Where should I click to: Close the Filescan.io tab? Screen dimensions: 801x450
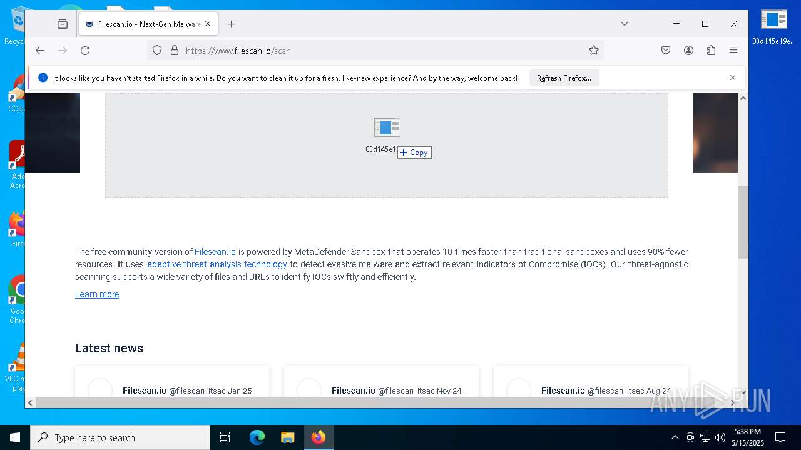click(208, 24)
